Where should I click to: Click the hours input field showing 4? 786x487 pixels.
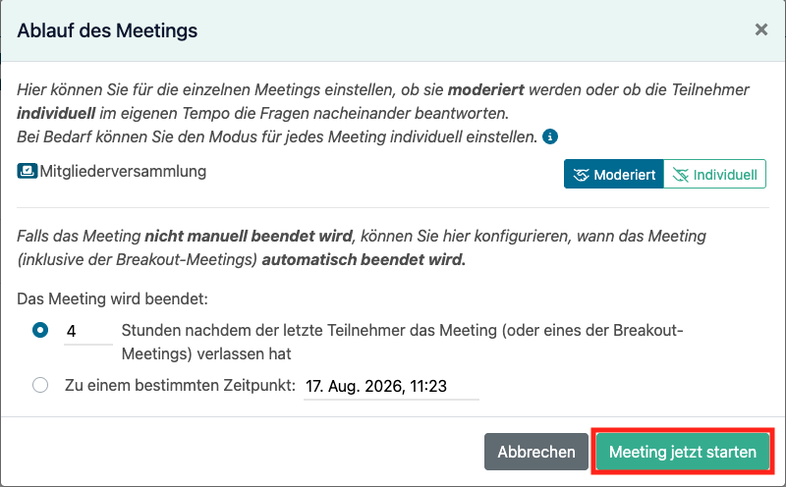point(88,331)
